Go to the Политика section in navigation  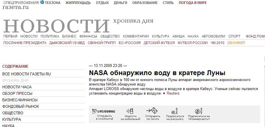pyautogui.click(x=50, y=36)
